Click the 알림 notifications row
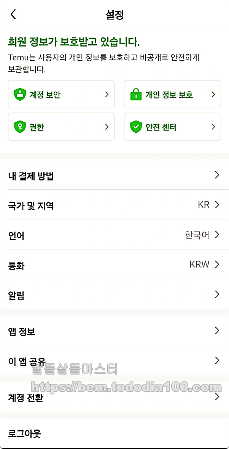 click(114, 294)
